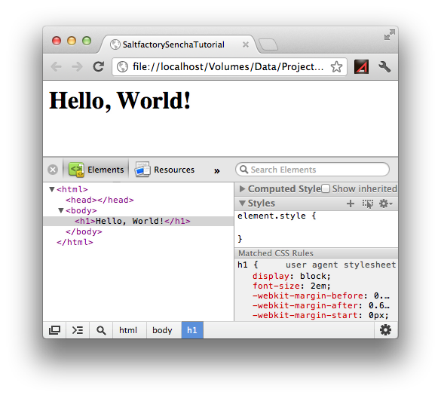441x398 pixels.
Task: Open the wrench settings menu
Action: pyautogui.click(x=384, y=67)
